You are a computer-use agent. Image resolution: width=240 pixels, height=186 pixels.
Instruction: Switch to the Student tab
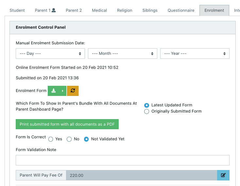pyautogui.click(x=17, y=10)
